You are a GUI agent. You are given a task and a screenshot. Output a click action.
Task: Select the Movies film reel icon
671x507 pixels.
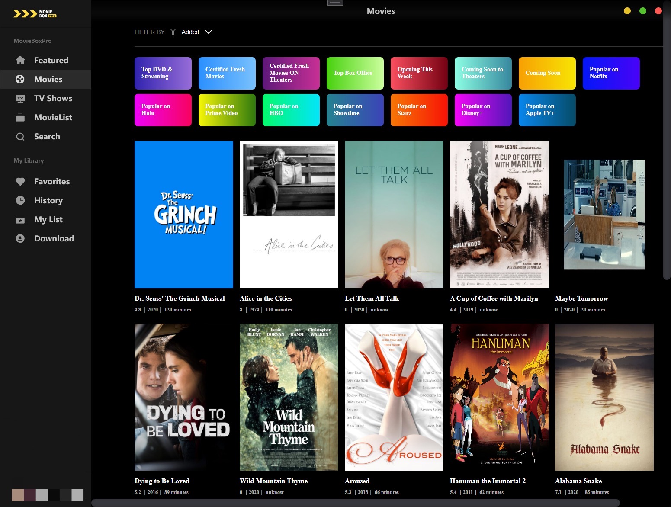coord(20,79)
